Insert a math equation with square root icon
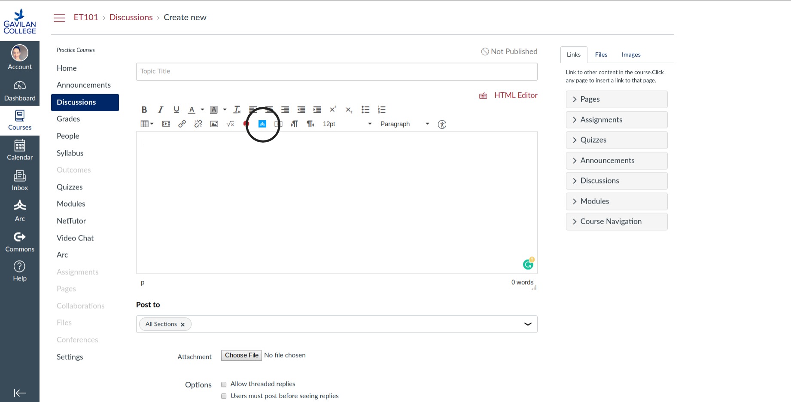 pos(230,124)
